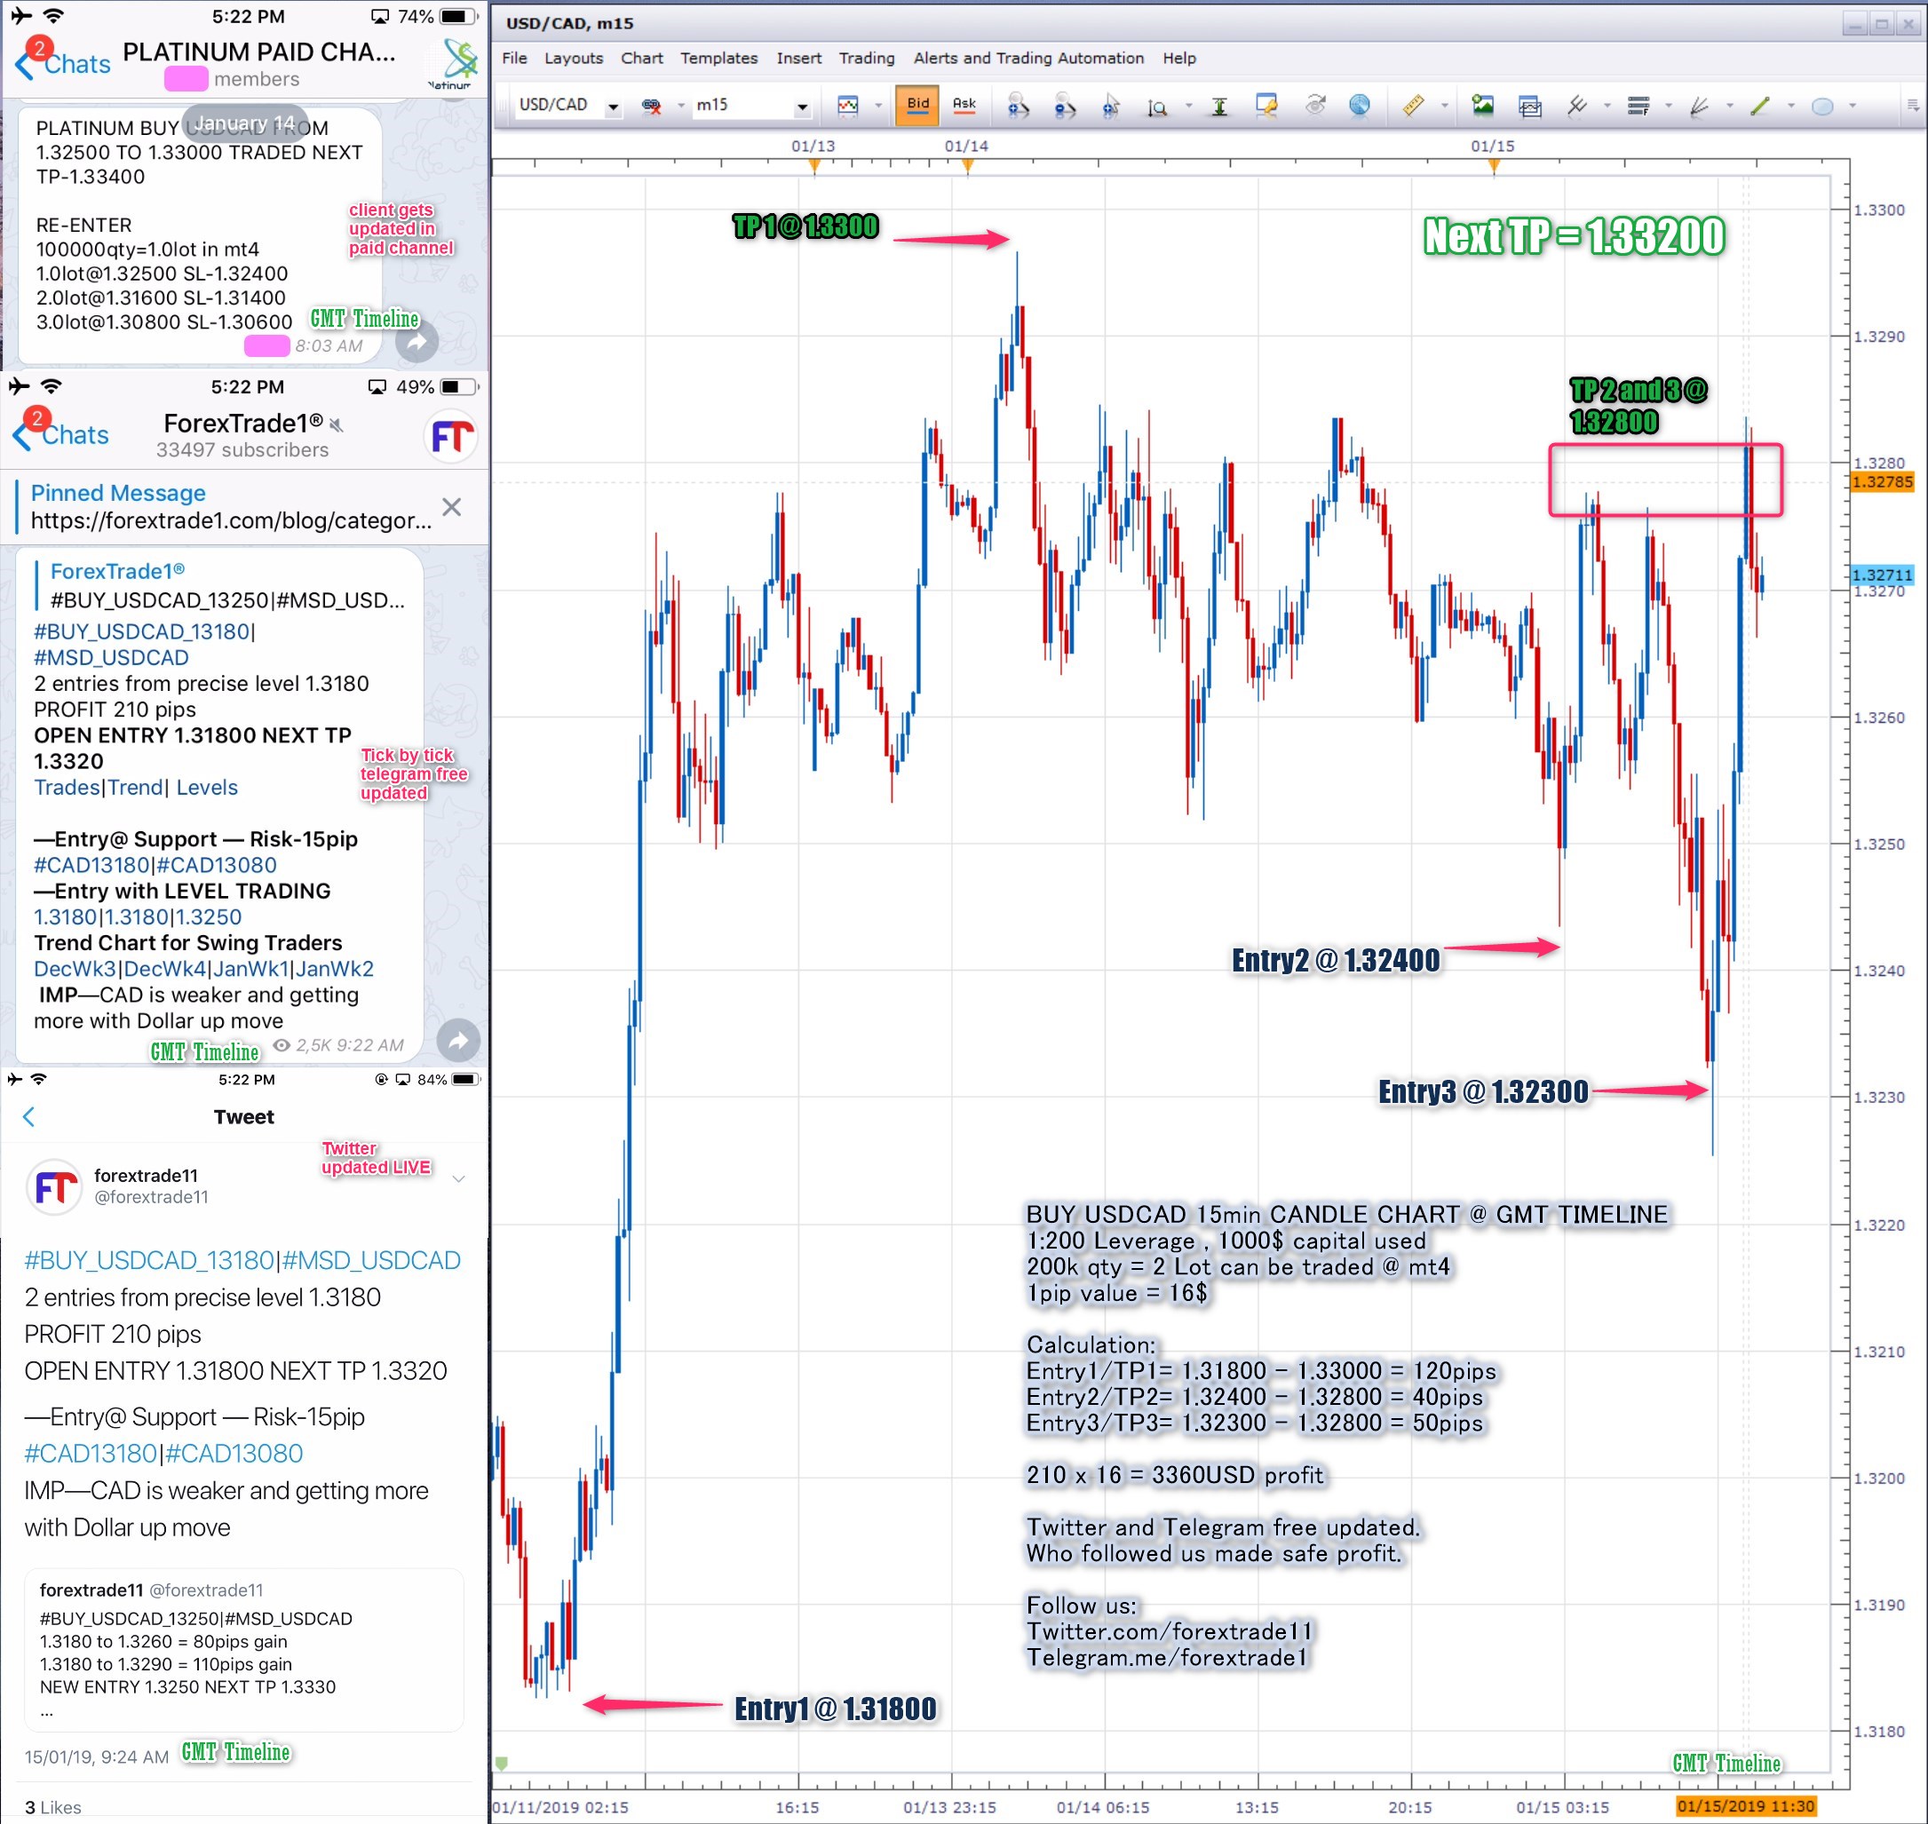The height and width of the screenshot is (1824, 1928).
Task: Open the JanWk2 trend chart link
Action: coord(335,970)
